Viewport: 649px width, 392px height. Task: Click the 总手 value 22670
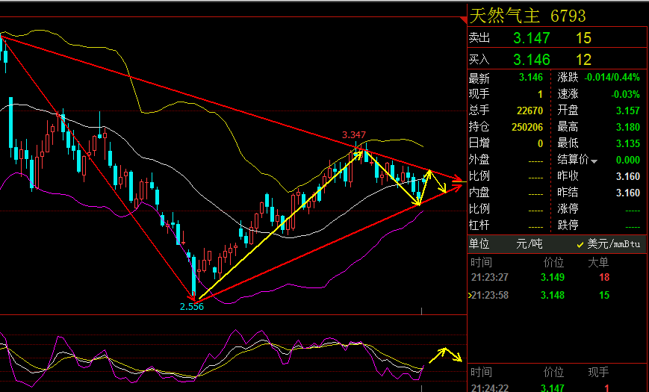tap(530, 111)
